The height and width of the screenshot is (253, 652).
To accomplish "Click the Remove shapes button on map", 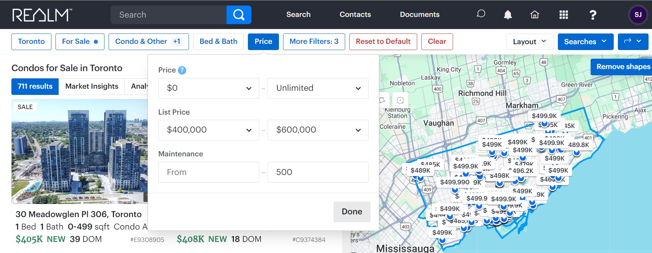I will [x=623, y=67].
